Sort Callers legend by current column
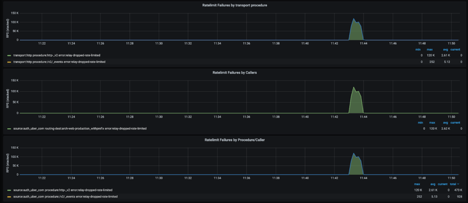The image size is (468, 203). pyautogui.click(x=456, y=123)
